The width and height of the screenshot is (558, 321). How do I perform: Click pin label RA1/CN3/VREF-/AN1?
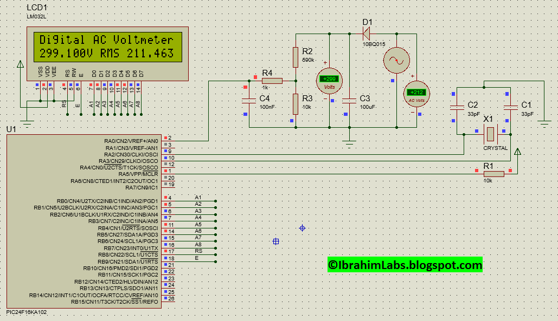(x=131, y=148)
